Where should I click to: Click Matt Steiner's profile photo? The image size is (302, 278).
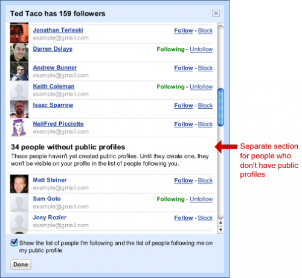[x=19, y=184]
